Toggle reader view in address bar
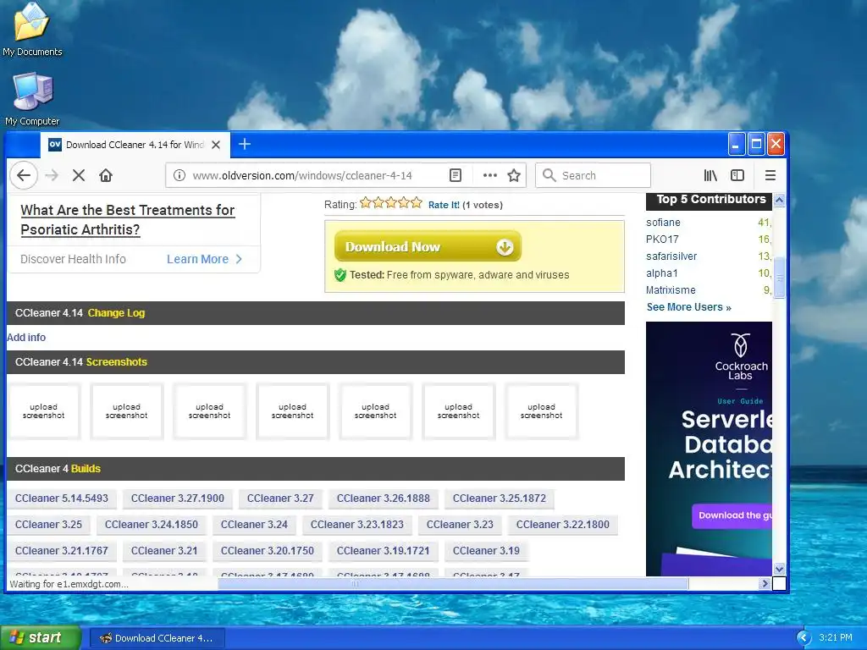 [455, 175]
